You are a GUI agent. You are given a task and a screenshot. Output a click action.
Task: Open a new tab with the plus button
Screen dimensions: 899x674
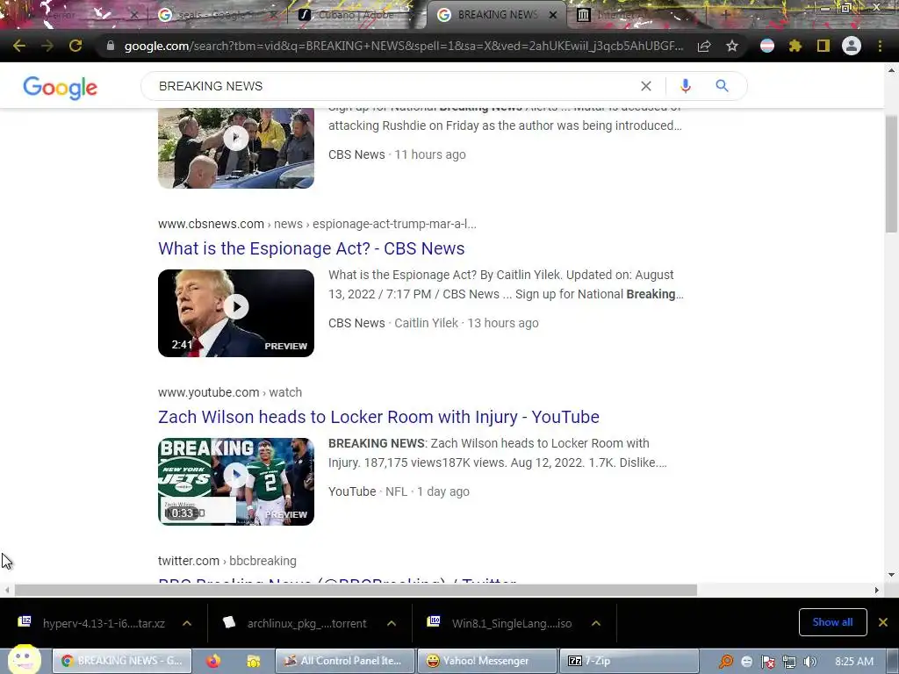point(726,15)
